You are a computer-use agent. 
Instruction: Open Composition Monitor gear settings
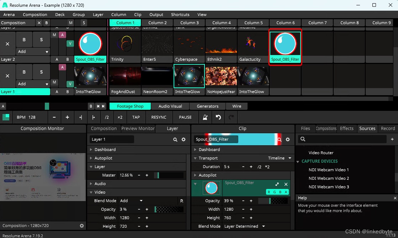point(82,226)
